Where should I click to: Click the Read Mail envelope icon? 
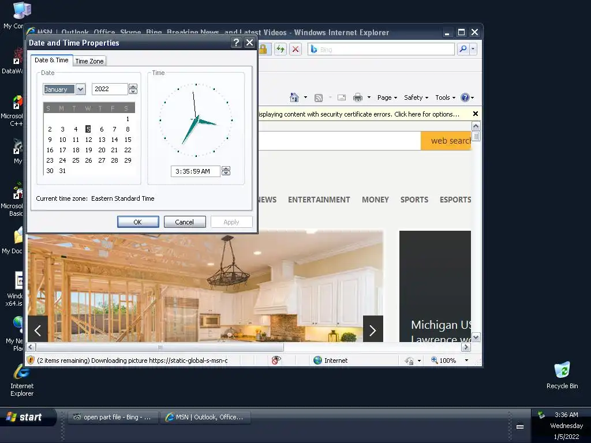tap(342, 97)
